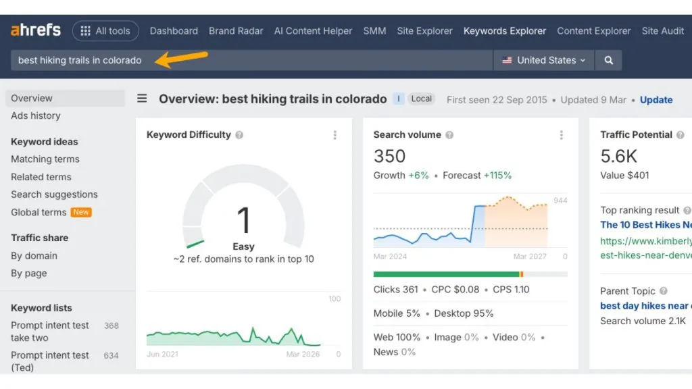Open the United States country dropdown

[544, 60]
